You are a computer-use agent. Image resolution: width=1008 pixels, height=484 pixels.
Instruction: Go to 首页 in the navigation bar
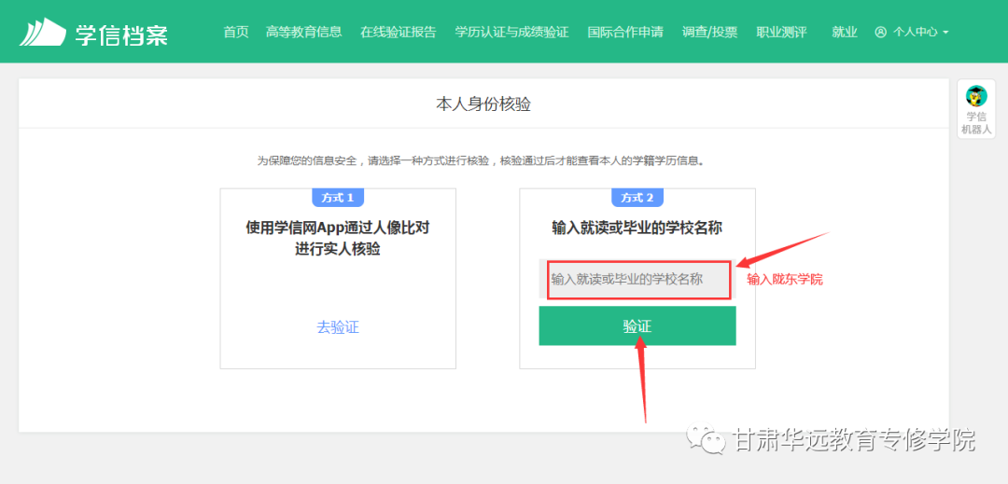coord(236,32)
